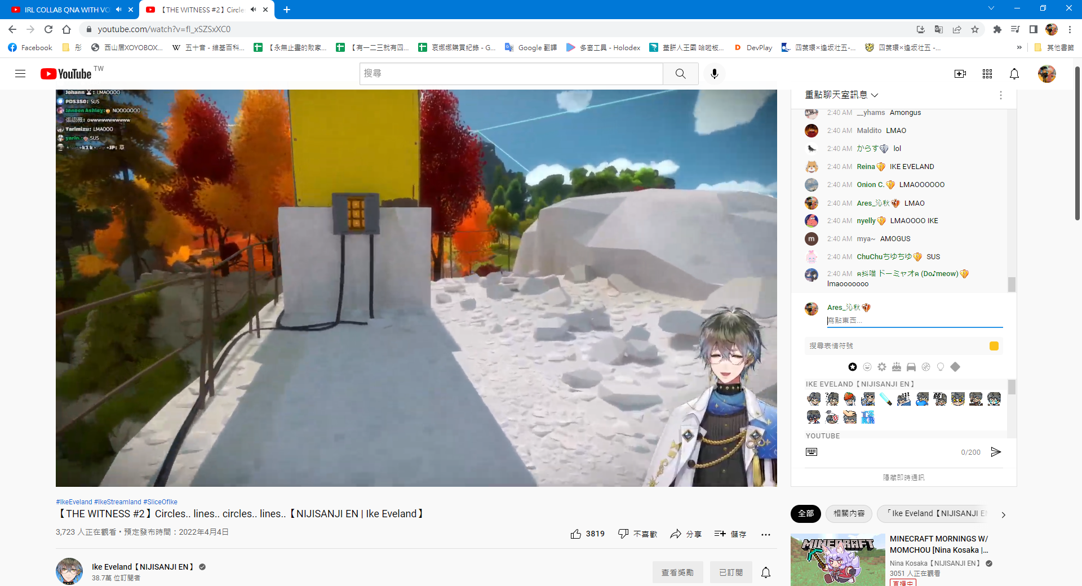Open Ike Eveland channel name link

tap(143, 567)
